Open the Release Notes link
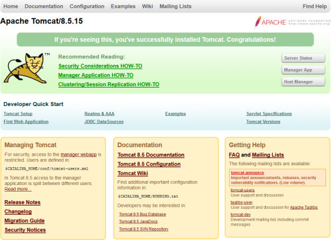The height and width of the screenshot is (240, 332). pos(23,202)
